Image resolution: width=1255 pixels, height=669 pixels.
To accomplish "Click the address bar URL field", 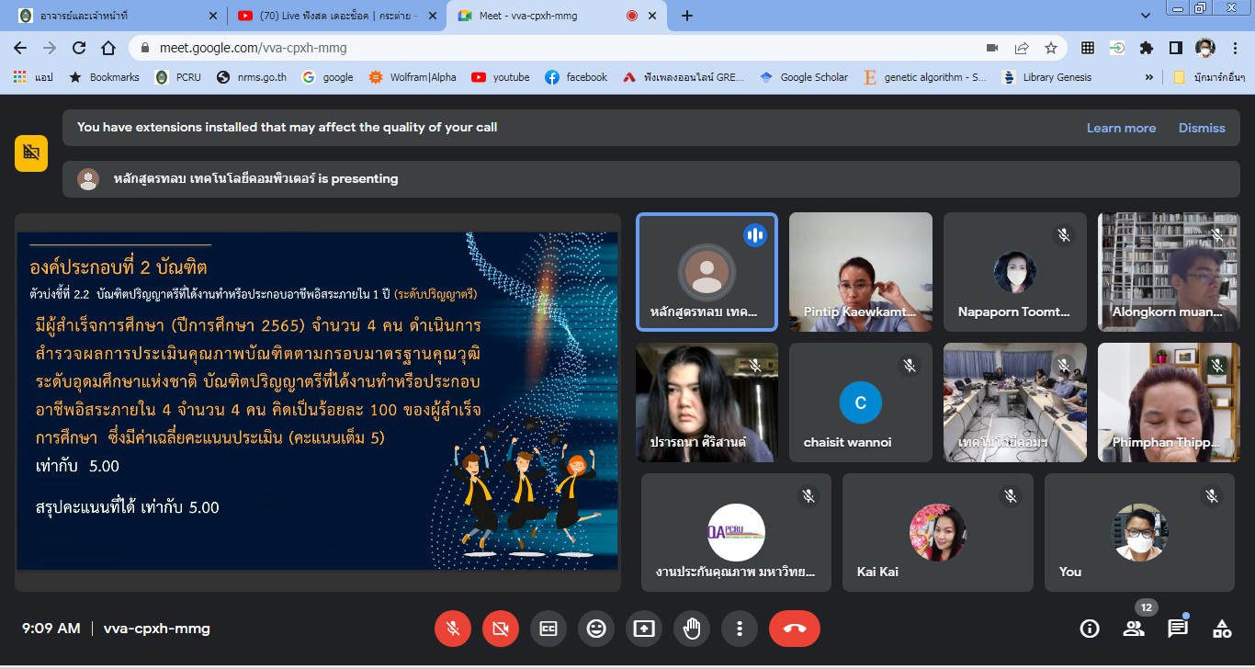I will pyautogui.click(x=551, y=48).
